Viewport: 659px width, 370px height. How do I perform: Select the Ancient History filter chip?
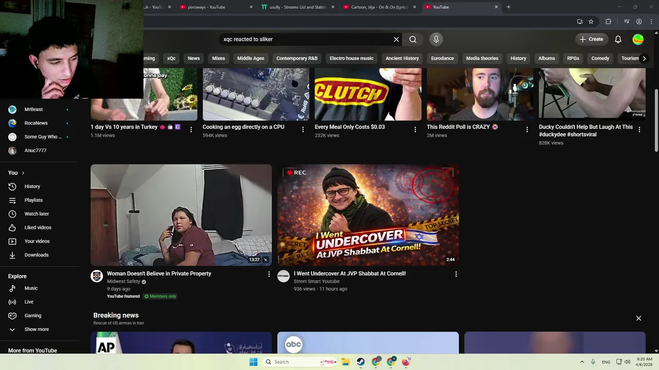pyautogui.click(x=402, y=59)
